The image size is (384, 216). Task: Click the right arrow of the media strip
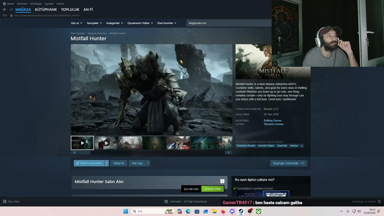228,152
